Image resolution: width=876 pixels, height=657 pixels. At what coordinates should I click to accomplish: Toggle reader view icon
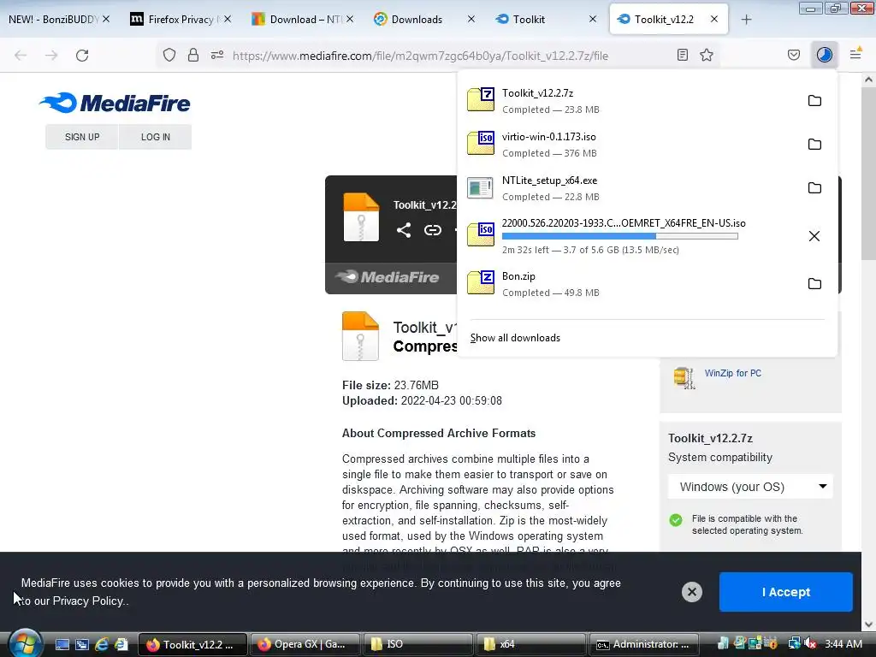pos(682,55)
